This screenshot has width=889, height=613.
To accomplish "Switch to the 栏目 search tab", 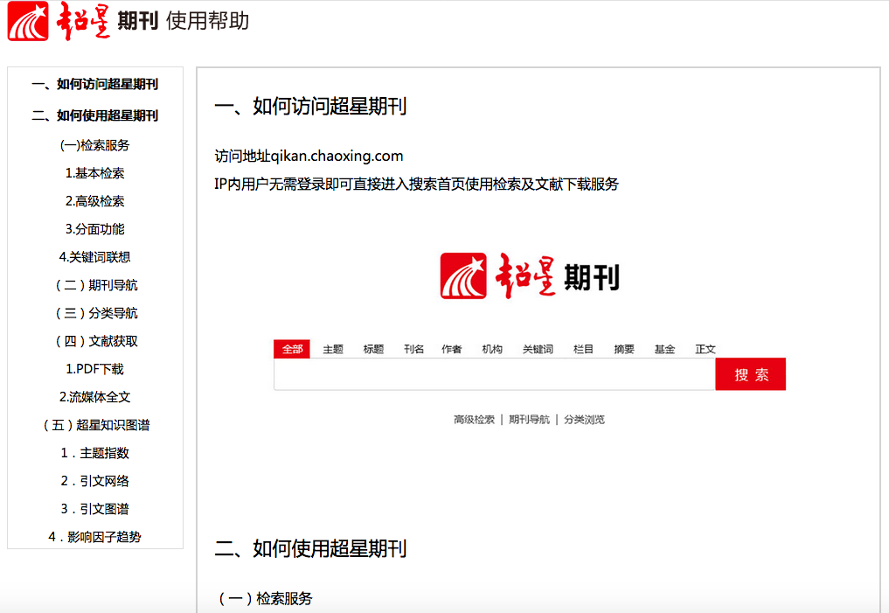I will 583,349.
